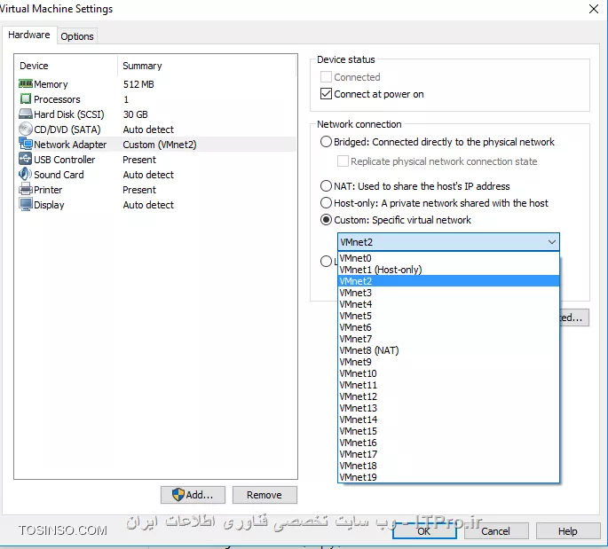The image size is (608, 549).
Task: Select the Bridged network radio button
Action: tap(326, 142)
